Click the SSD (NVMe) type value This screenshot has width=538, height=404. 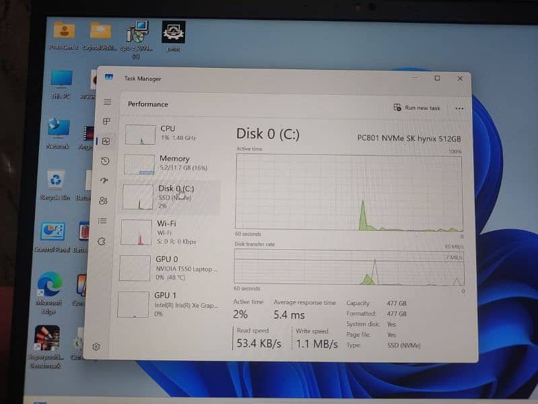pos(404,345)
